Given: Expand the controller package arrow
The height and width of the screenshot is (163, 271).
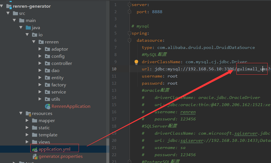Looking at the screenshot, I should tap(40, 63).
